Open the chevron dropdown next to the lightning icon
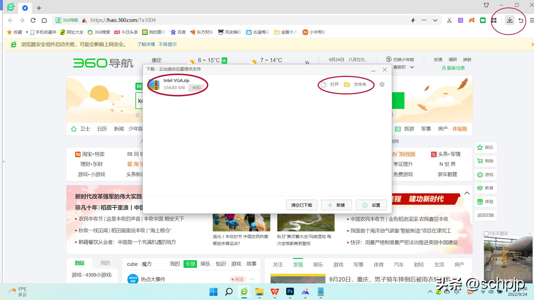The image size is (534, 300). point(435,20)
